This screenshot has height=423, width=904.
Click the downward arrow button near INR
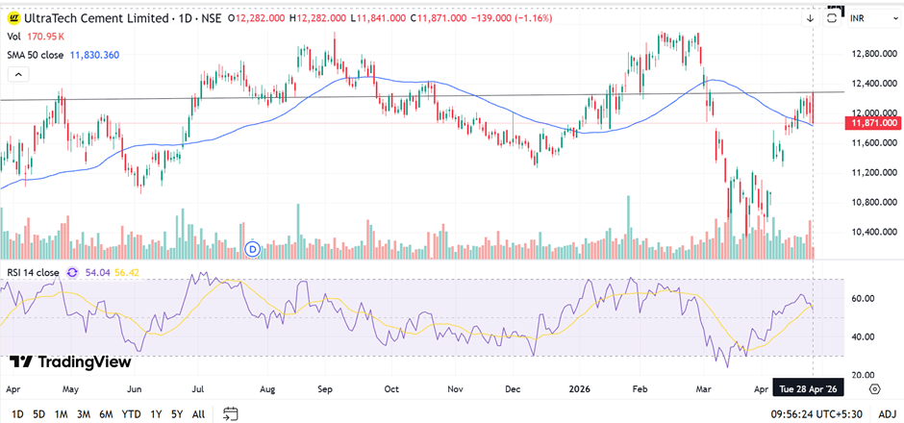(810, 17)
